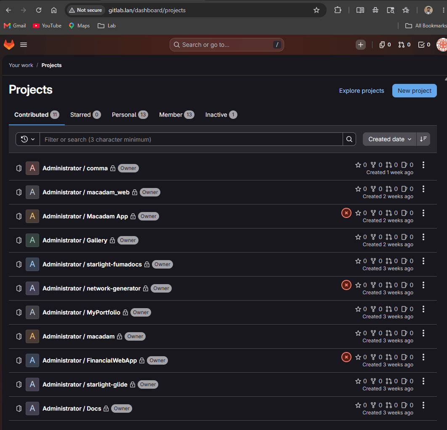Open reading mode book icon in browser toolbar

[x=360, y=10]
